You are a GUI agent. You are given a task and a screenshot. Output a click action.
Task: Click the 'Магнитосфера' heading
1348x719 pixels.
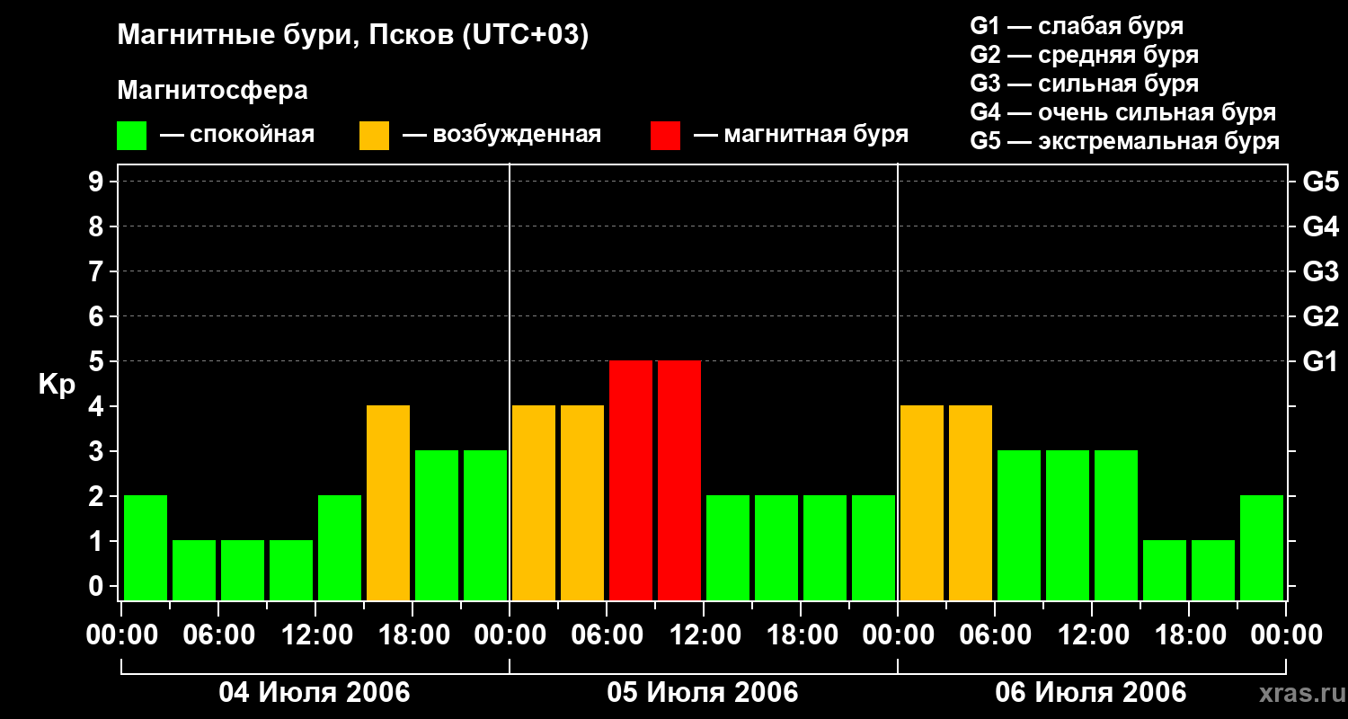[213, 91]
